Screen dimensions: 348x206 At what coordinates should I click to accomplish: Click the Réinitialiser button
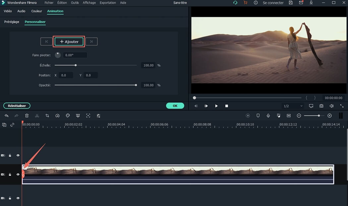pos(17,106)
